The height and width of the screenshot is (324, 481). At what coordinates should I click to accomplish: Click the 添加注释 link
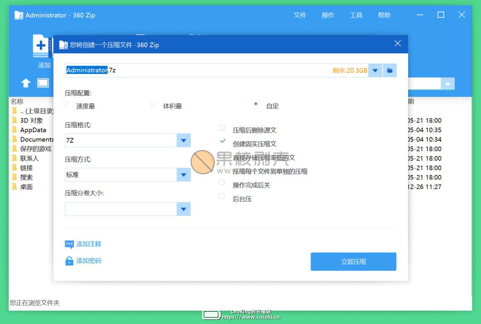coord(89,244)
